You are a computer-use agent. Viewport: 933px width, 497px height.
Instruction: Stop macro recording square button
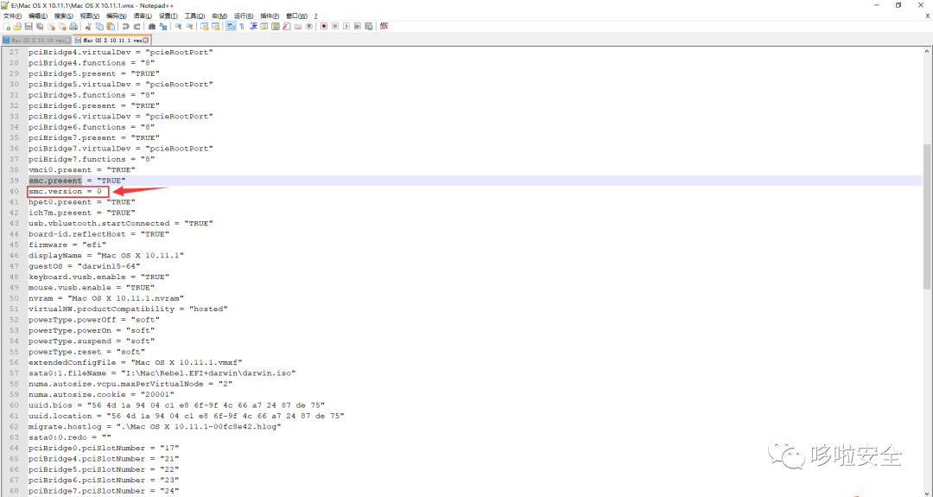tap(335, 26)
